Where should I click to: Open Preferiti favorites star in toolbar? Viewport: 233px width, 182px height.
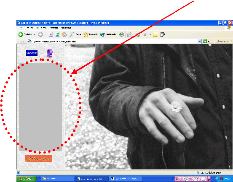[x=91, y=34]
